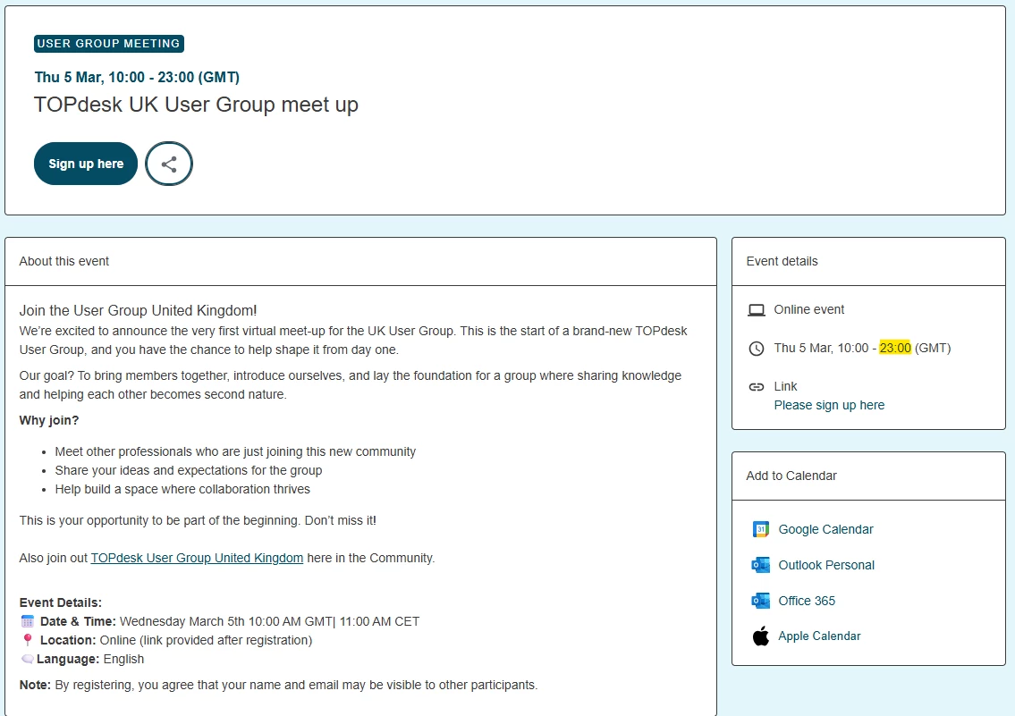
Task: Click the Outlook Personal icon
Action: coord(761,565)
